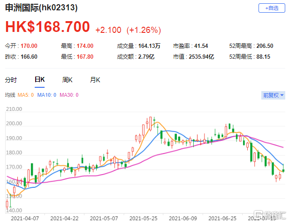The image size is (289, 223).
Task: Click the MA30: 0 legend label
Action: point(69,95)
